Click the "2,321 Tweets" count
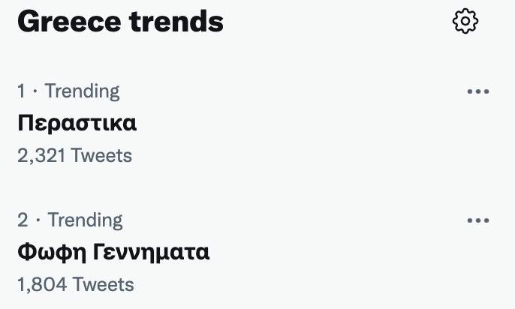The height and width of the screenshot is (309, 515). click(74, 155)
